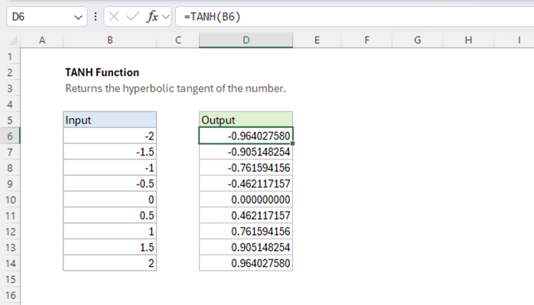Select column C header

click(178, 40)
